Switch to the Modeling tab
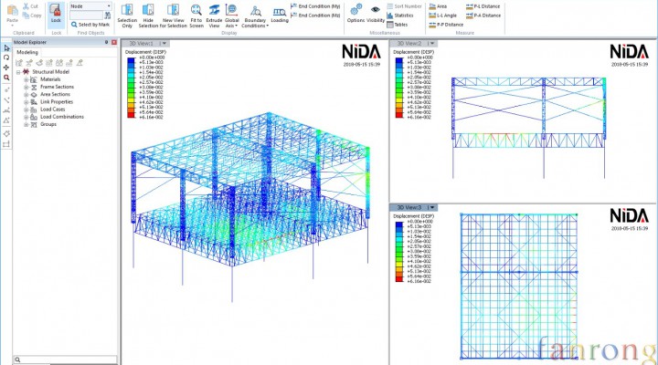The width and height of the screenshot is (658, 365). click(x=27, y=53)
